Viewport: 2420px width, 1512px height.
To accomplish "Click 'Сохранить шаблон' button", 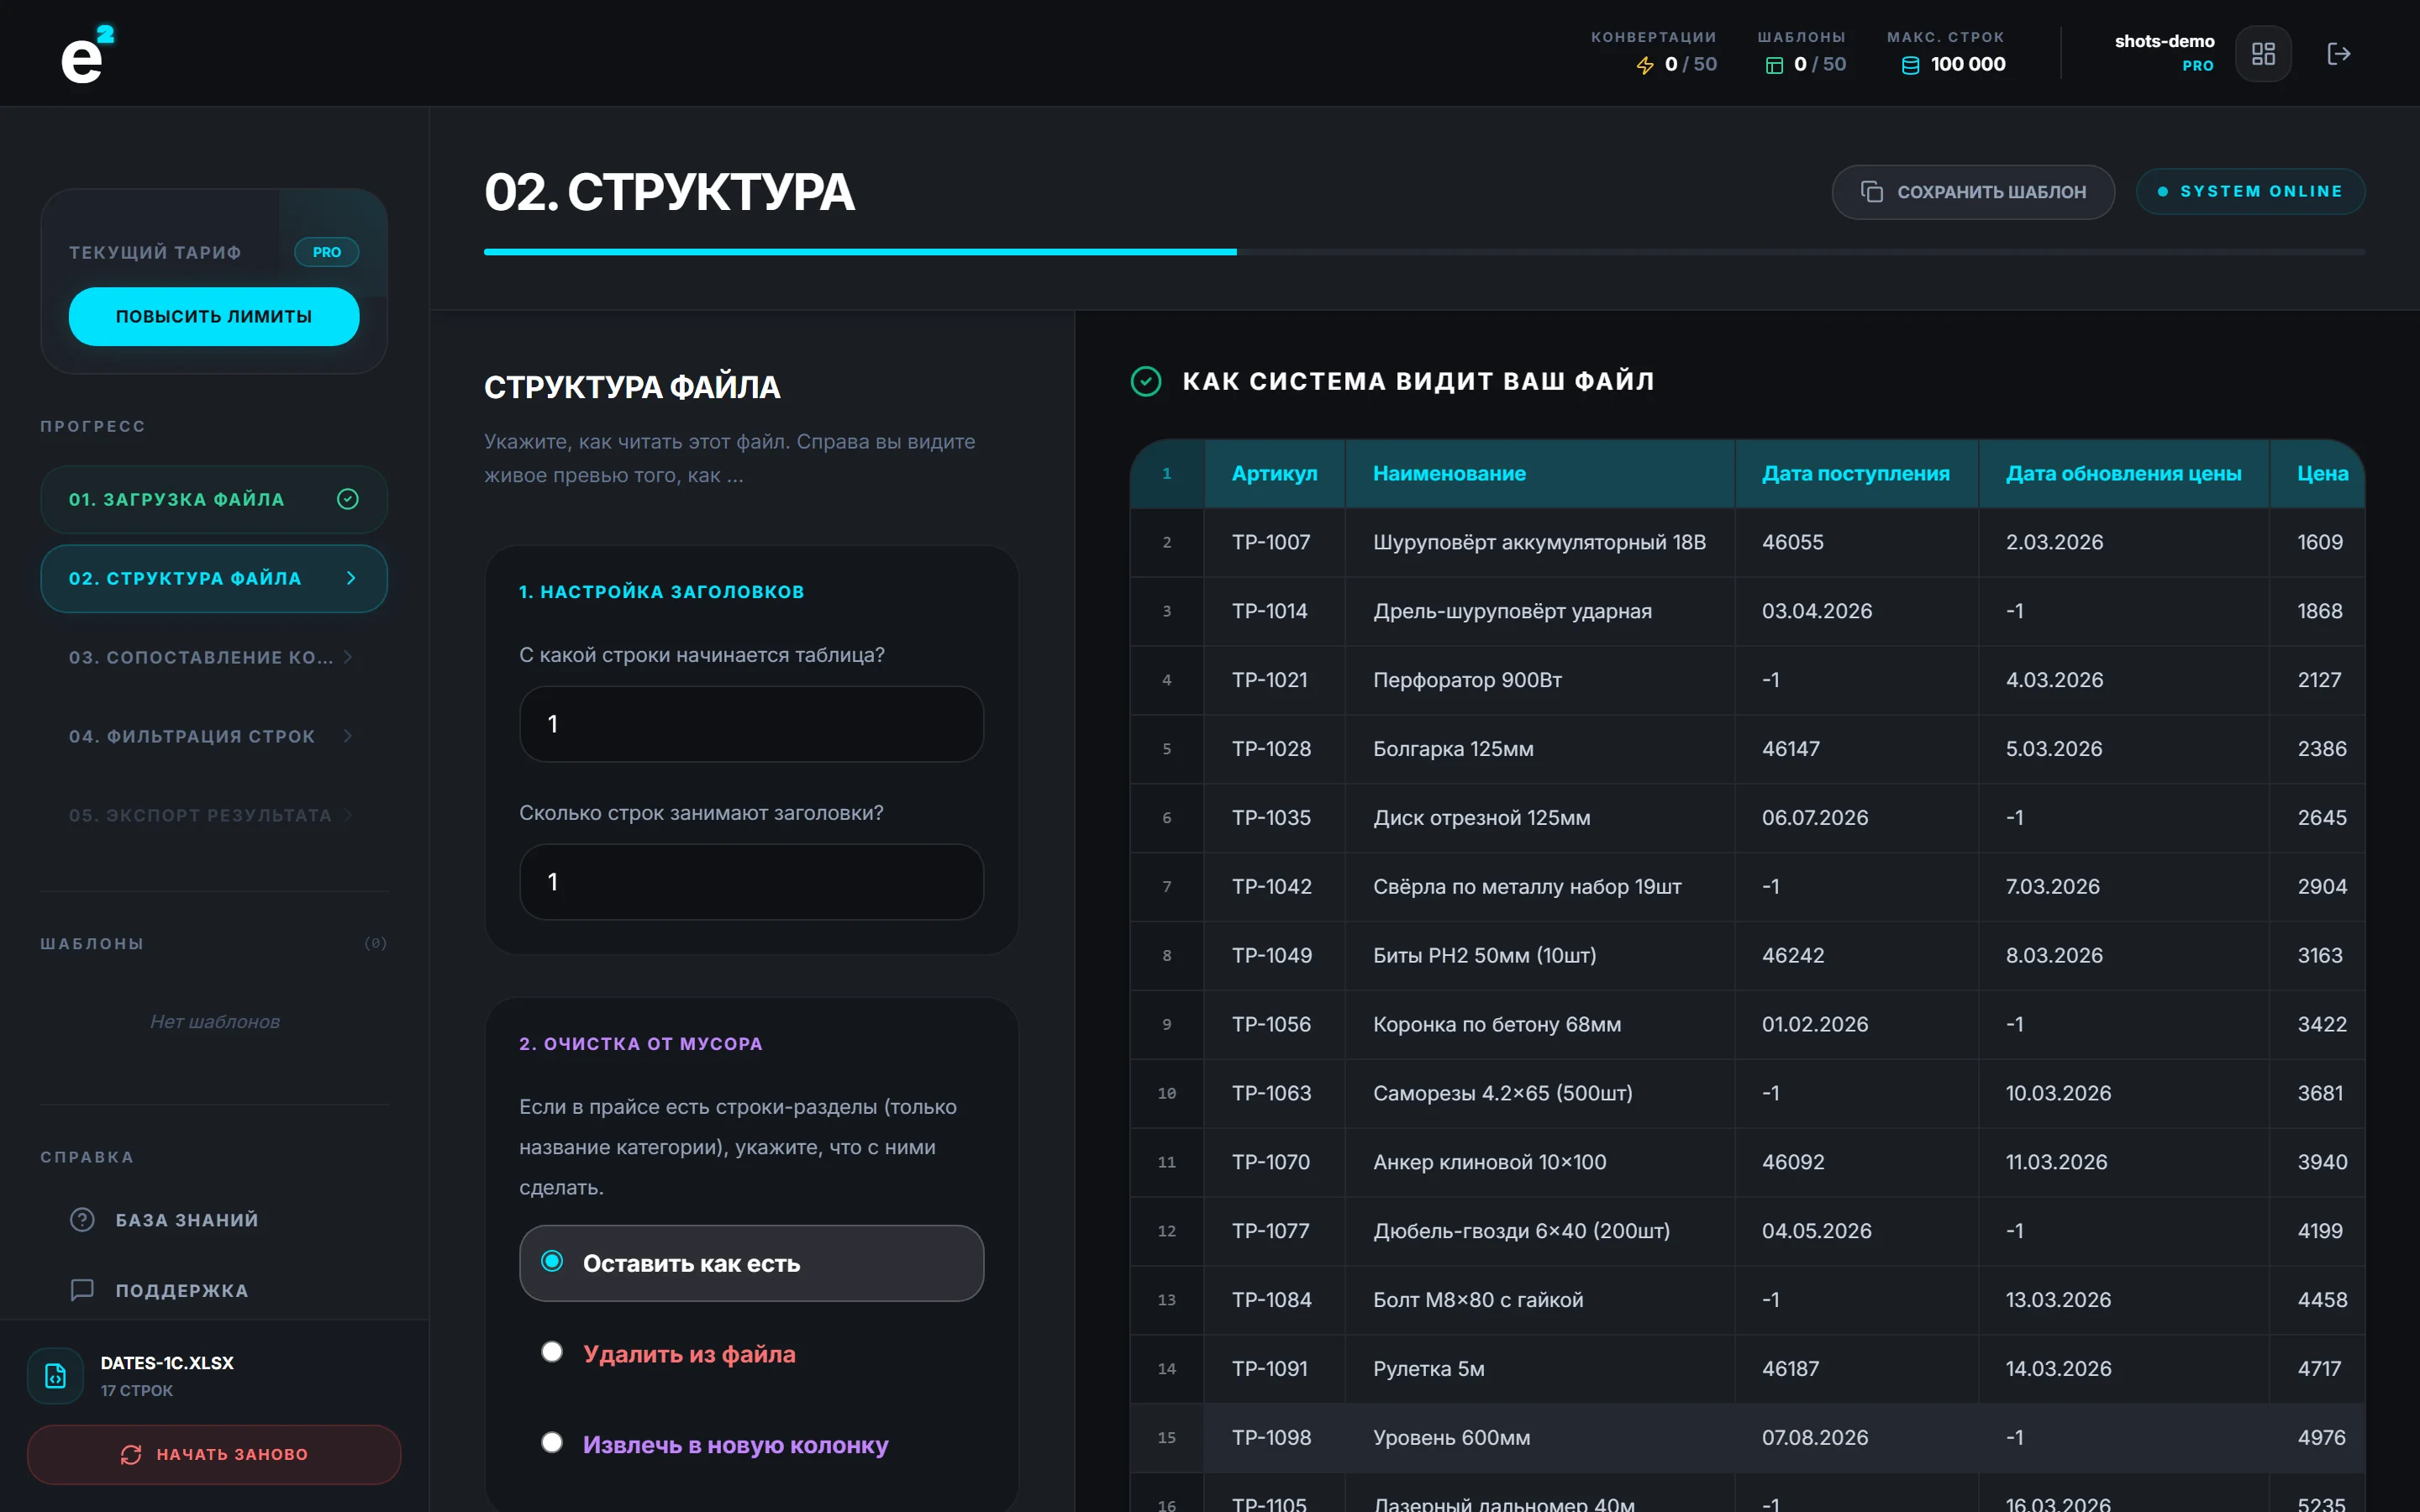I will point(1973,192).
